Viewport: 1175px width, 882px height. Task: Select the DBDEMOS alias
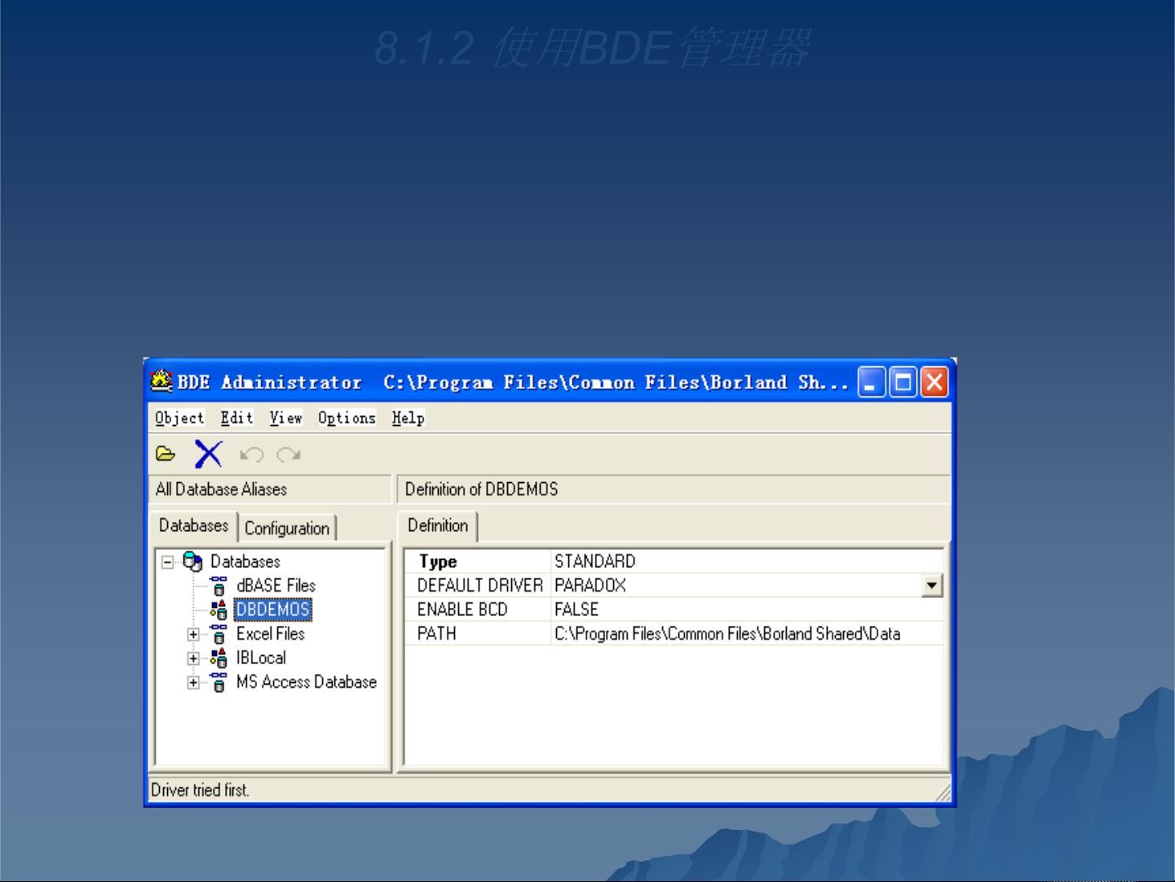pos(272,609)
